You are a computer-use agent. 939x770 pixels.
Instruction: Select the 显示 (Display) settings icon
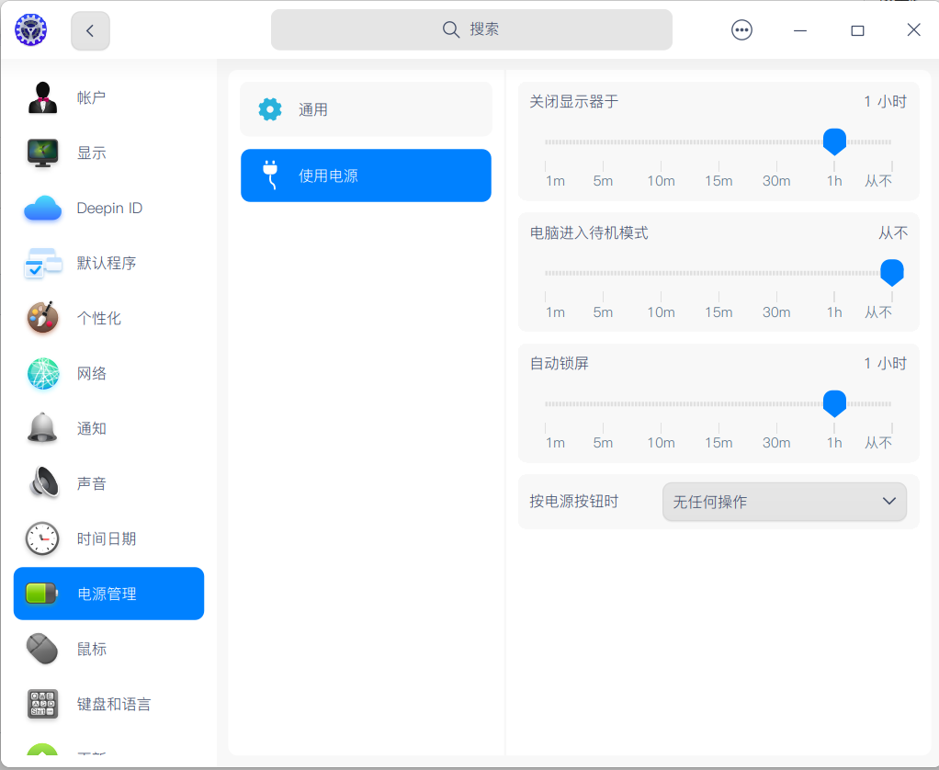click(40, 153)
